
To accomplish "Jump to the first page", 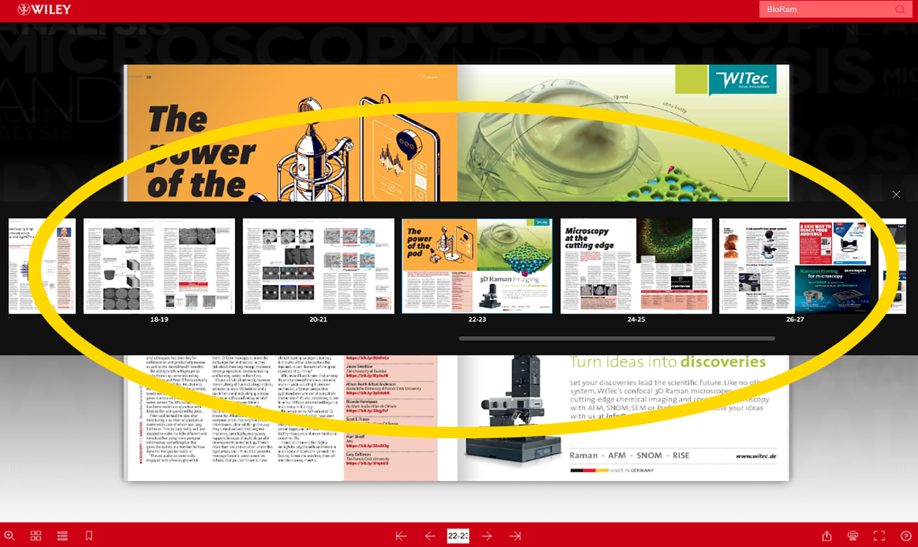I will pyautogui.click(x=401, y=536).
